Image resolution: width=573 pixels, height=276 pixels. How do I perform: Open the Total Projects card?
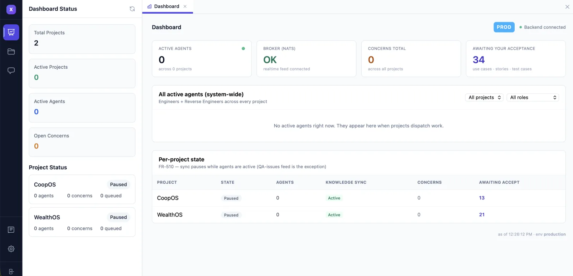click(82, 39)
